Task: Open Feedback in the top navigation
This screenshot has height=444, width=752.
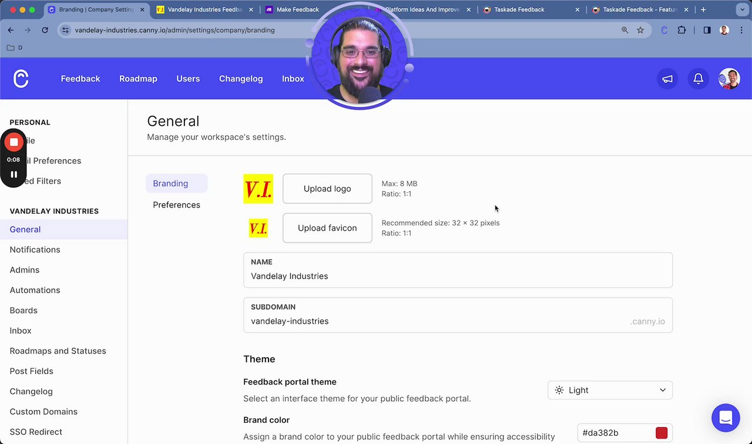Action: click(x=80, y=79)
